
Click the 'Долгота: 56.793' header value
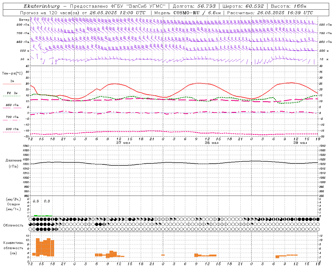coord(194,6)
